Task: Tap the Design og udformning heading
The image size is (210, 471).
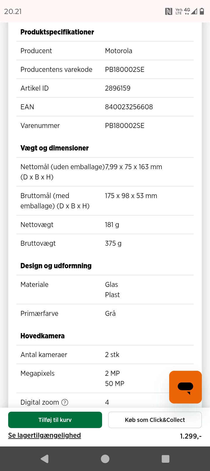Action: (x=56, y=266)
